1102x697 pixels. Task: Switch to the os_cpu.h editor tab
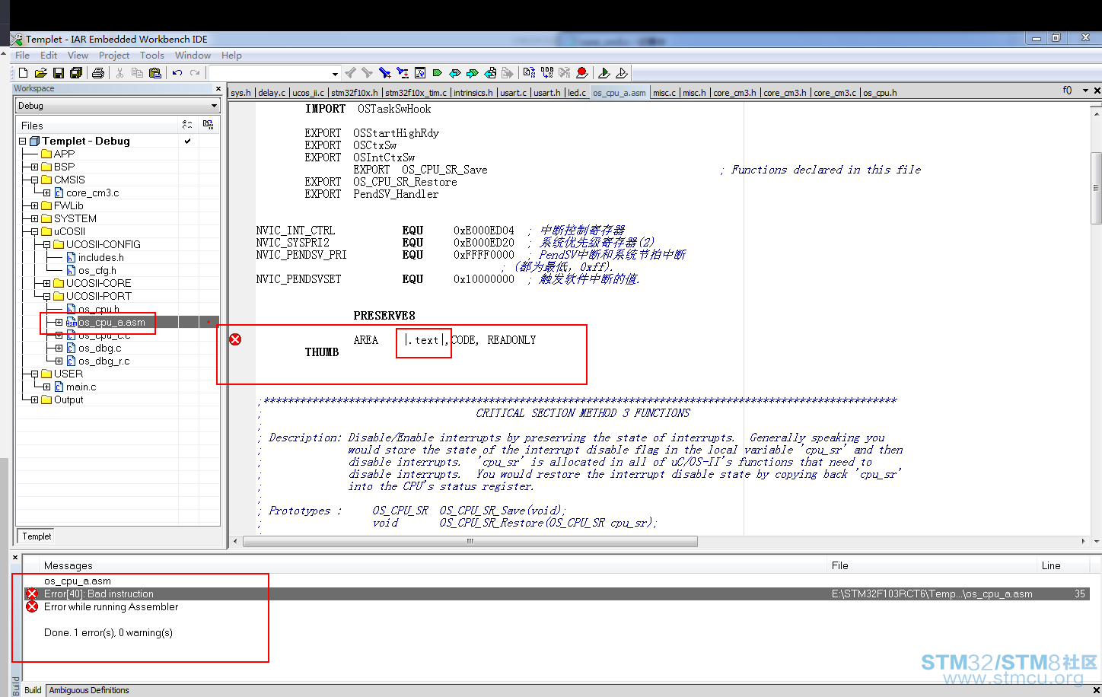tap(880, 93)
